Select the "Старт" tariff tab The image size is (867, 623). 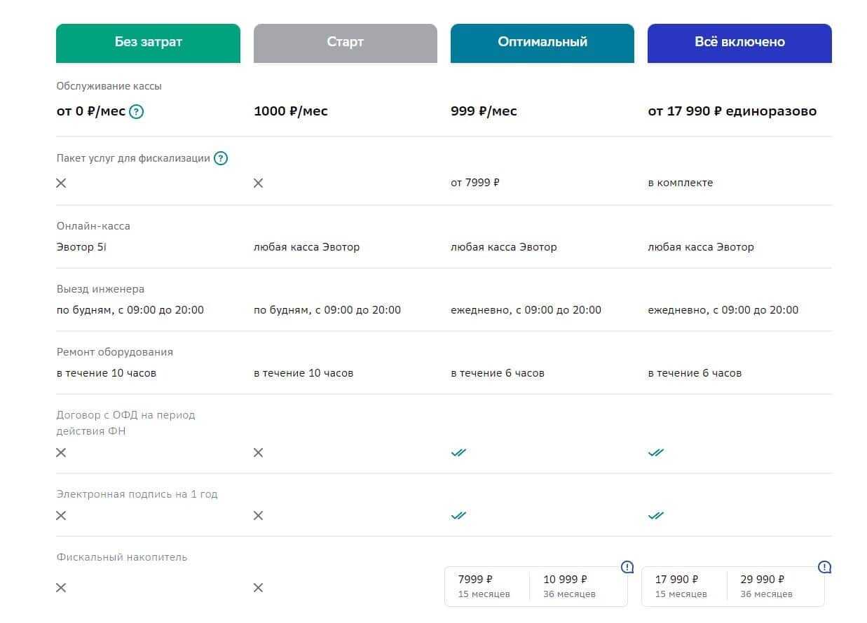[x=345, y=43]
